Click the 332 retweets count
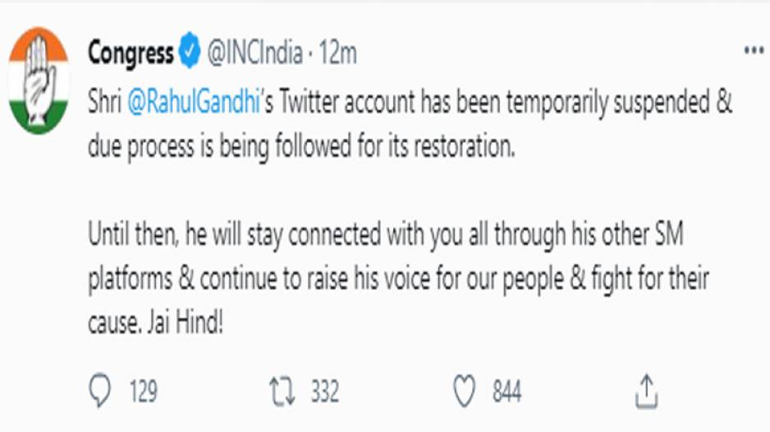 pos(325,392)
